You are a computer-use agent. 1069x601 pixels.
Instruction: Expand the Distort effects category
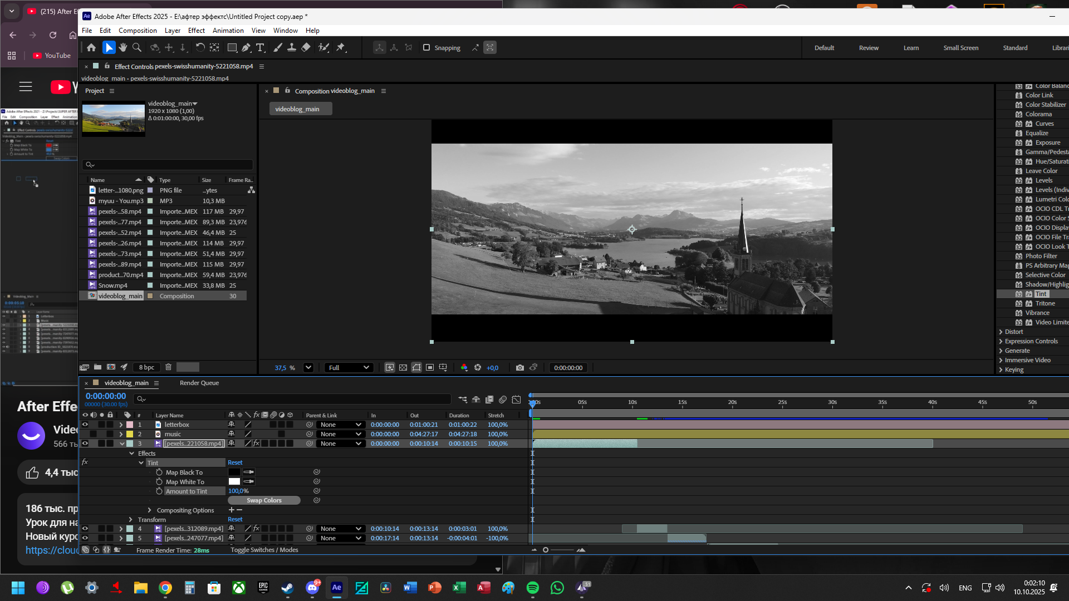[x=1001, y=332]
